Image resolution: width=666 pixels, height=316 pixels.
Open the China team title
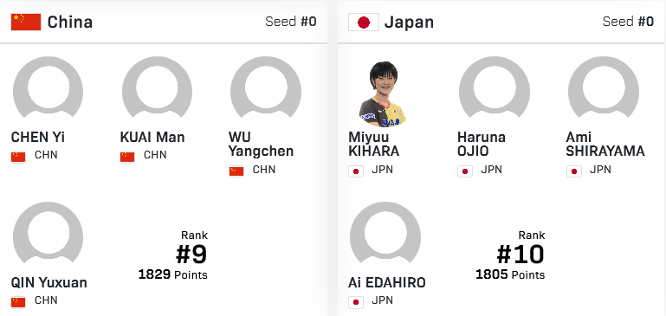tap(70, 23)
